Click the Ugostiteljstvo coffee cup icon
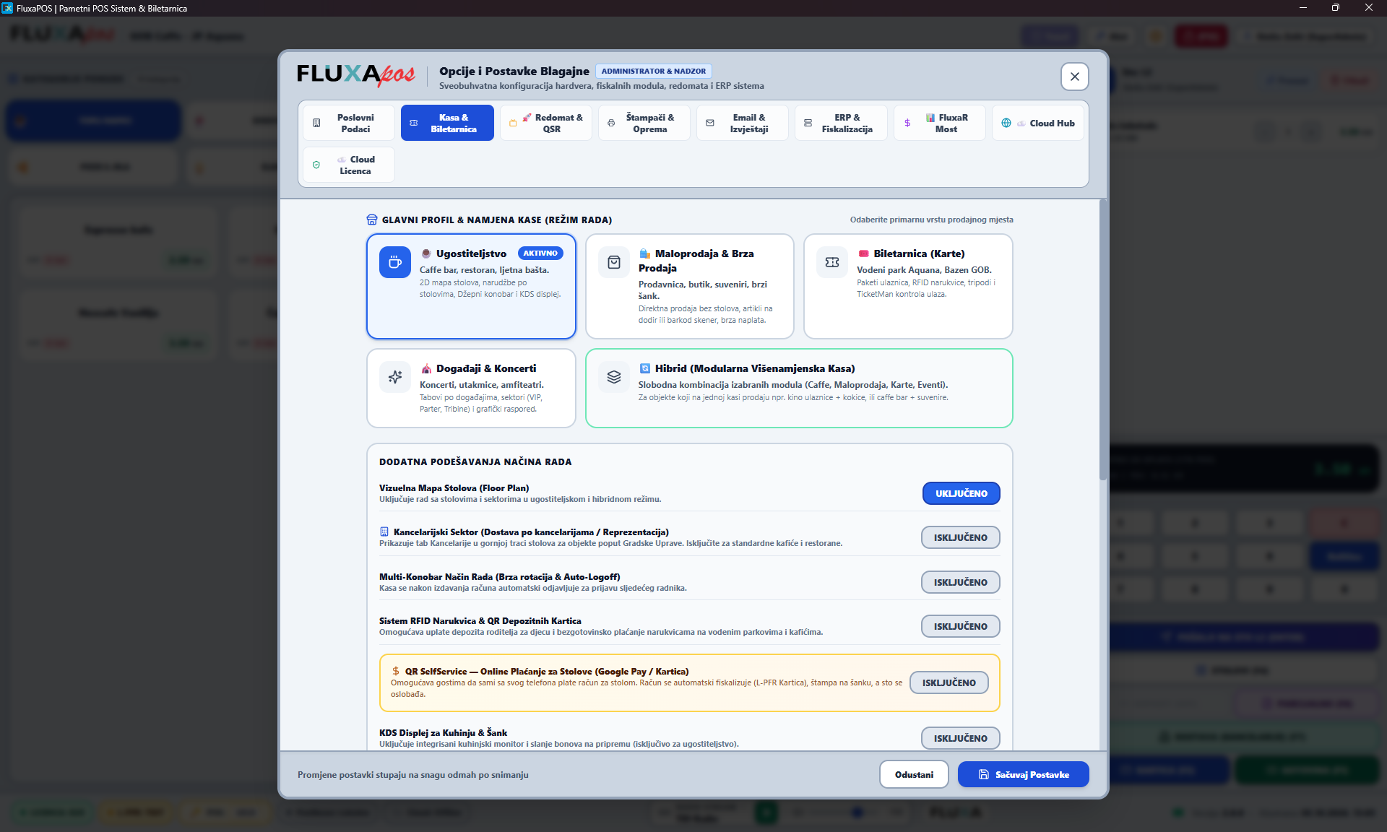The image size is (1387, 832). (x=395, y=262)
